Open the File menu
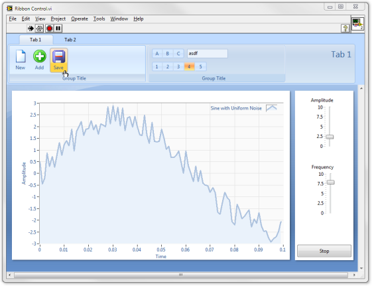Screen dimensions: 372x286 (x=13, y=19)
